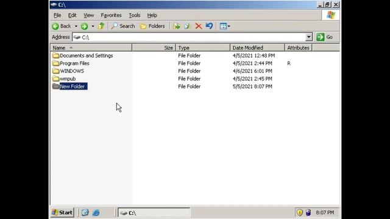Click the drive icon in address bar
Screen dimensions: 390x219
[x=77, y=37]
